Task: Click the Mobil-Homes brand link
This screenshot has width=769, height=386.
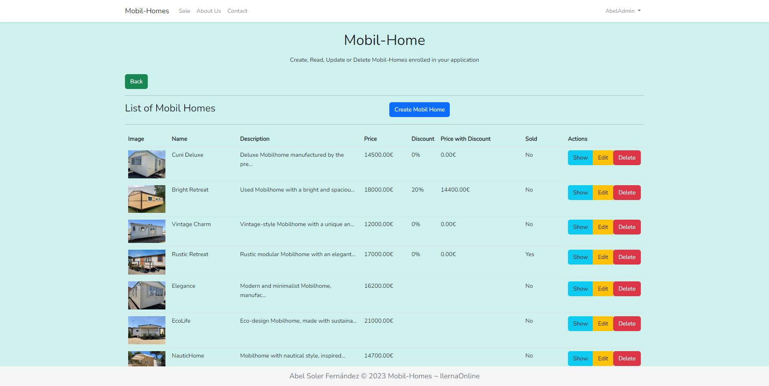Action: [x=147, y=11]
